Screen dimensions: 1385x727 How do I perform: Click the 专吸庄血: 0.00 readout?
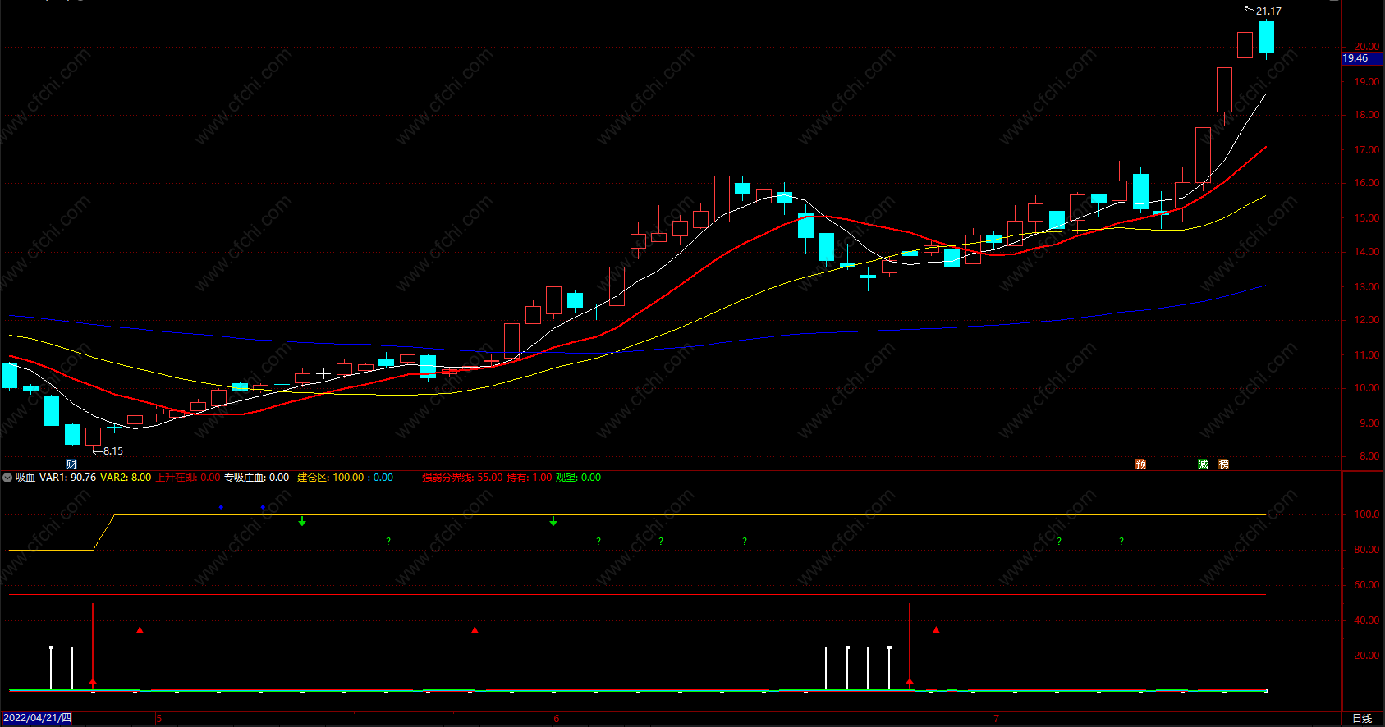pos(256,478)
